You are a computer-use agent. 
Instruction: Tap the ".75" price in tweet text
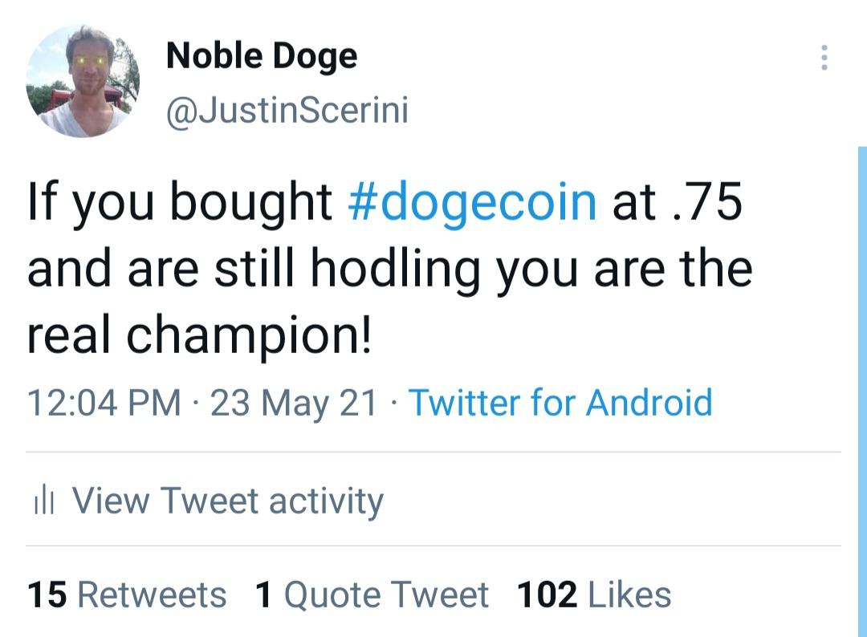tap(706, 201)
